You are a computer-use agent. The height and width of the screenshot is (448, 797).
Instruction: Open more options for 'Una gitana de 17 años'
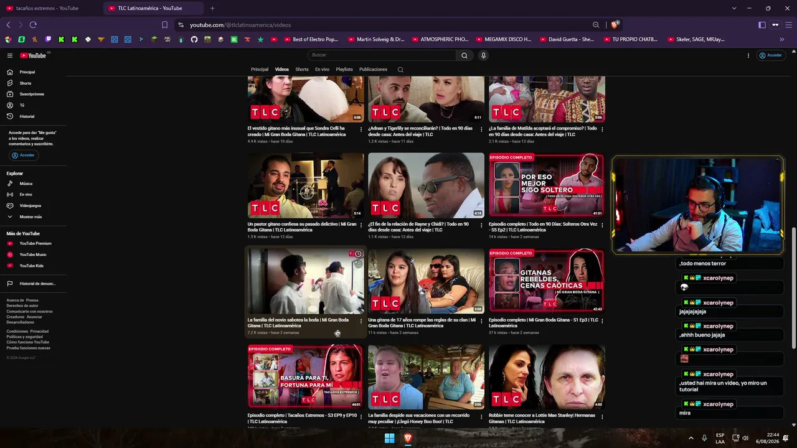click(x=481, y=321)
